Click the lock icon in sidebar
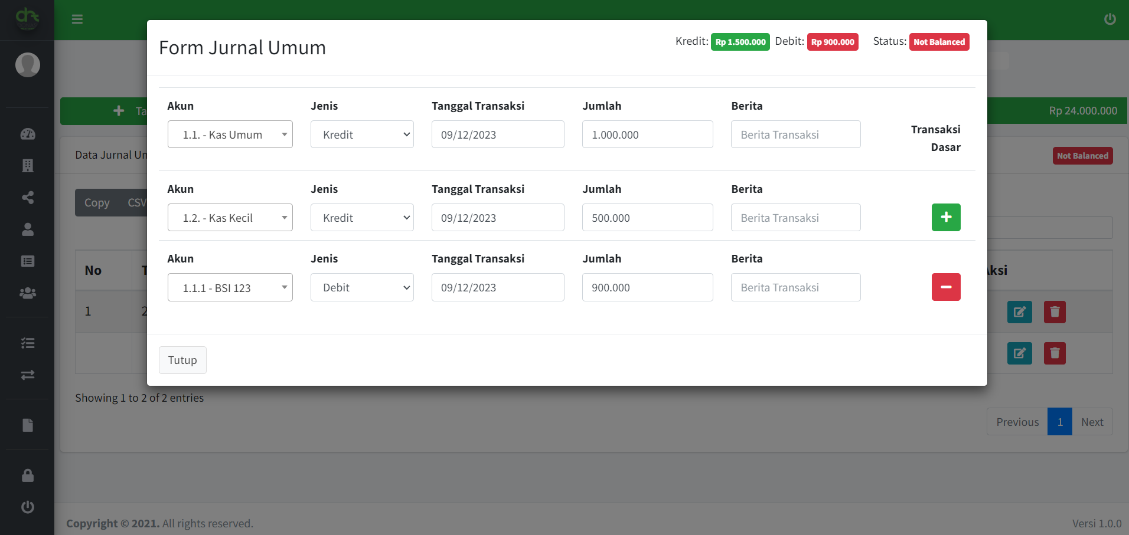Screen dimensions: 1129x535 tap(28, 475)
